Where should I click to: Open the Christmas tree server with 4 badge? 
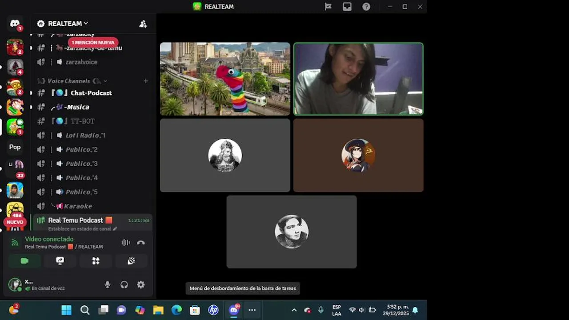click(15, 67)
